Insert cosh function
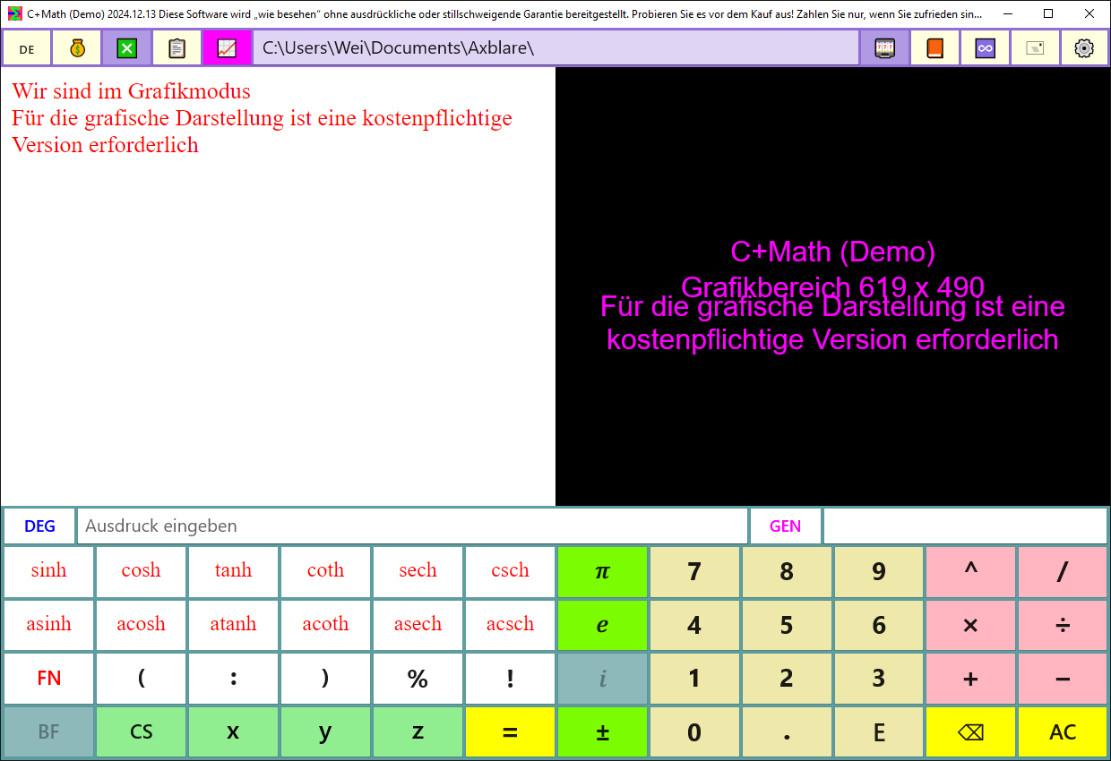 pyautogui.click(x=141, y=571)
